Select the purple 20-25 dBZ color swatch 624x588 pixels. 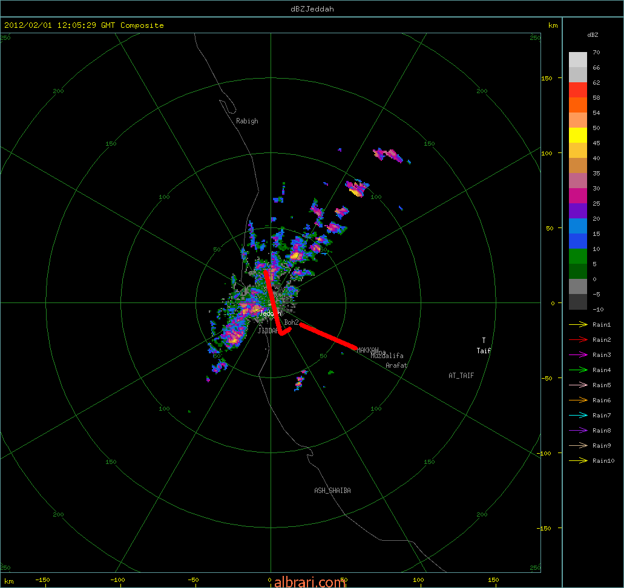(x=578, y=211)
